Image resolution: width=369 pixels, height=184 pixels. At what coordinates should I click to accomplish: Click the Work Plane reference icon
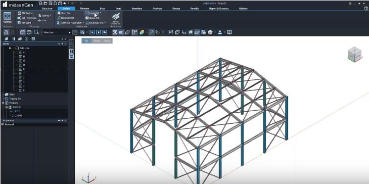116,18
